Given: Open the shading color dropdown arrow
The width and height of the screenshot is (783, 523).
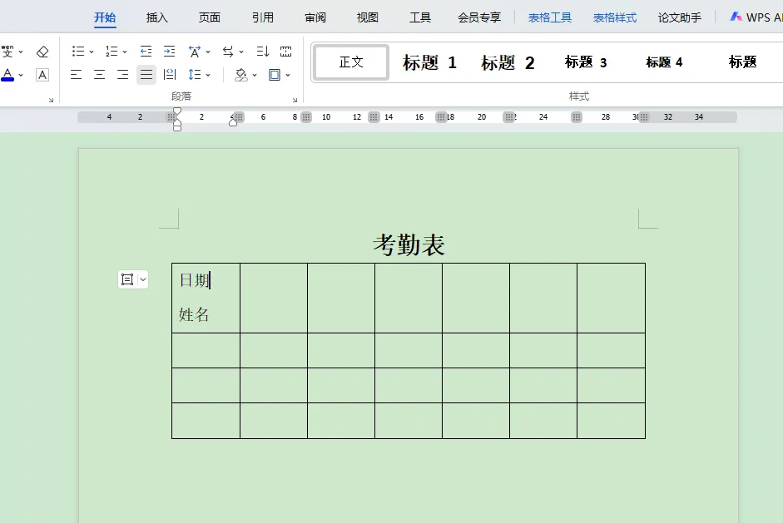Looking at the screenshot, I should [255, 75].
